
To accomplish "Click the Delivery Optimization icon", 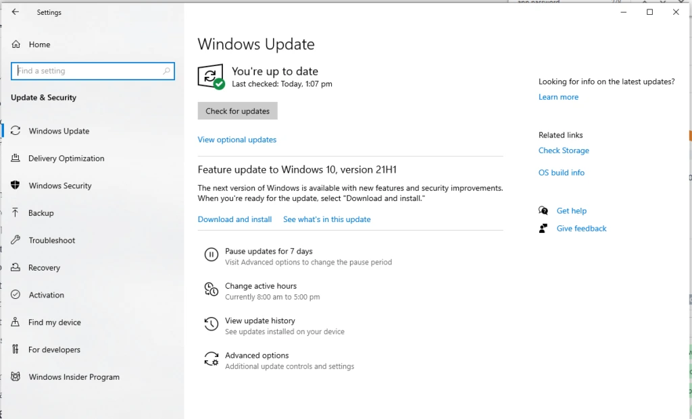I will pyautogui.click(x=16, y=158).
